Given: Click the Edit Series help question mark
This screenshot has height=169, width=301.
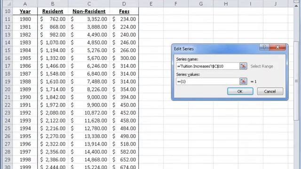Looking at the screenshot, I should (264, 47).
